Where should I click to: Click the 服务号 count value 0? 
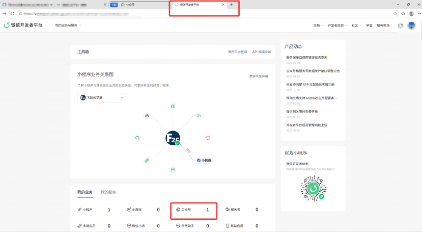pos(257,210)
